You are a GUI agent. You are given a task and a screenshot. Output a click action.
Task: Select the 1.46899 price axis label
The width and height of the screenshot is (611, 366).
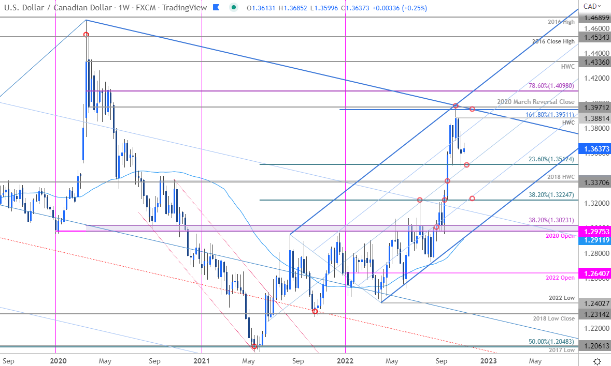[594, 18]
